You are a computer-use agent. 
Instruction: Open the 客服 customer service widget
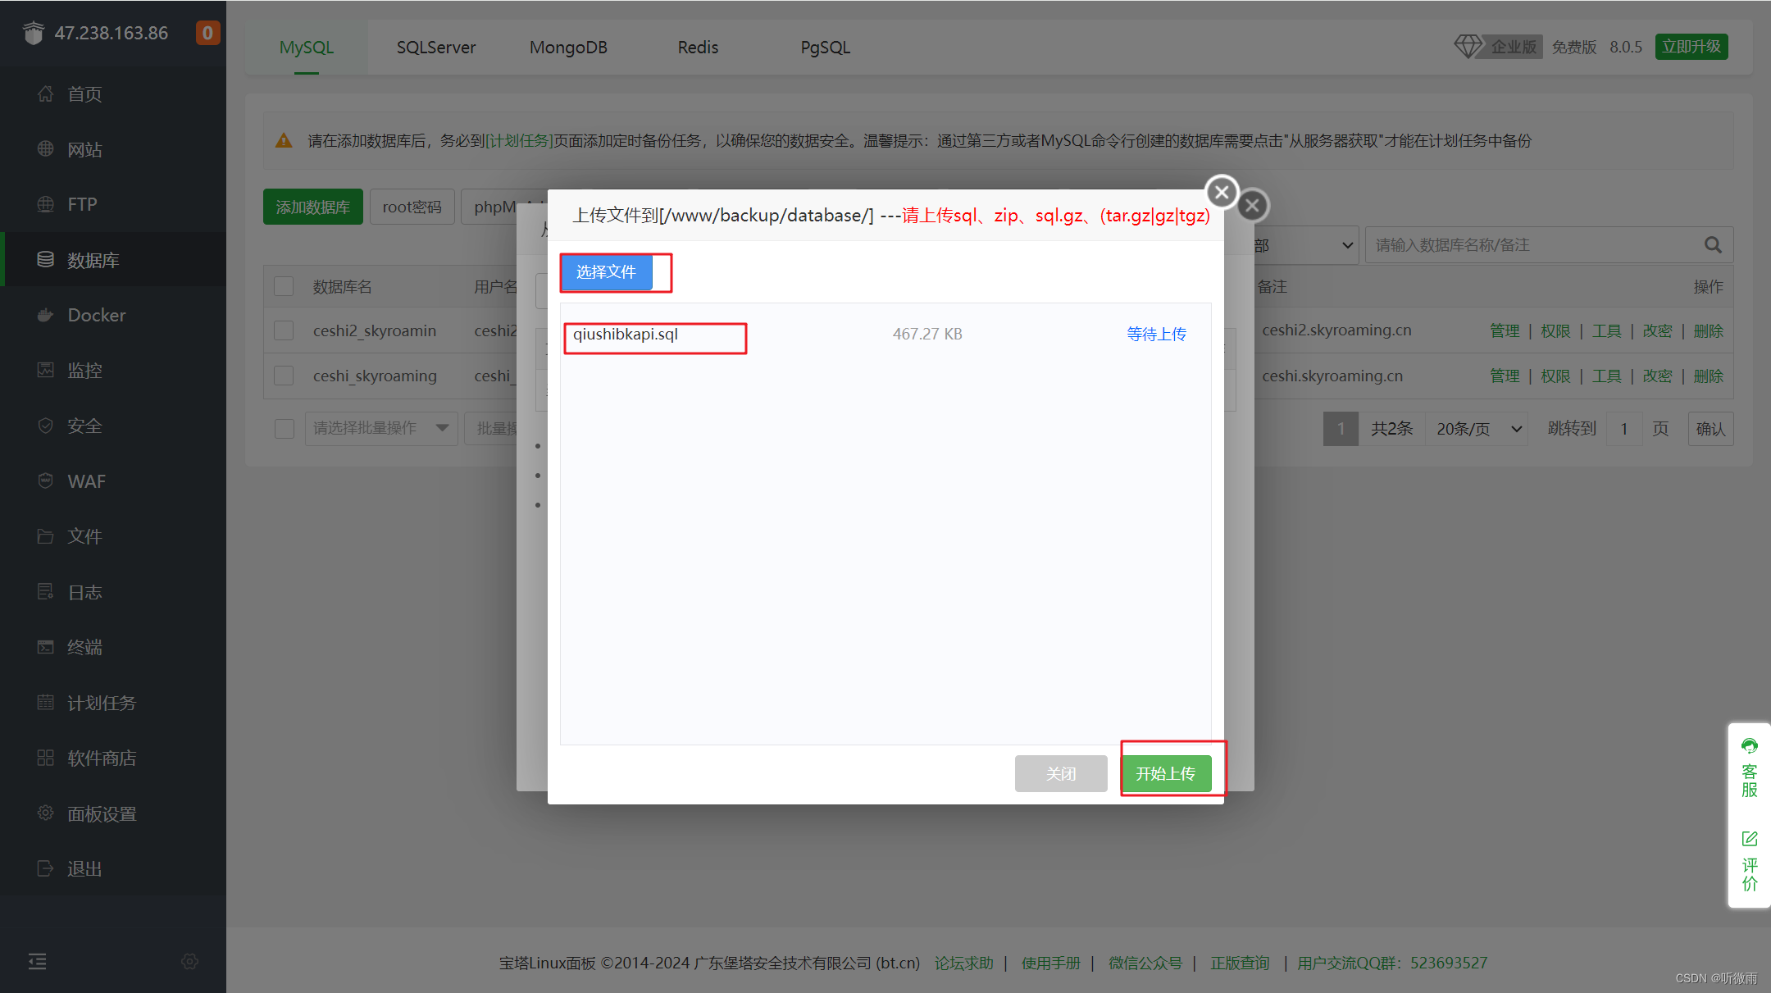1750,768
